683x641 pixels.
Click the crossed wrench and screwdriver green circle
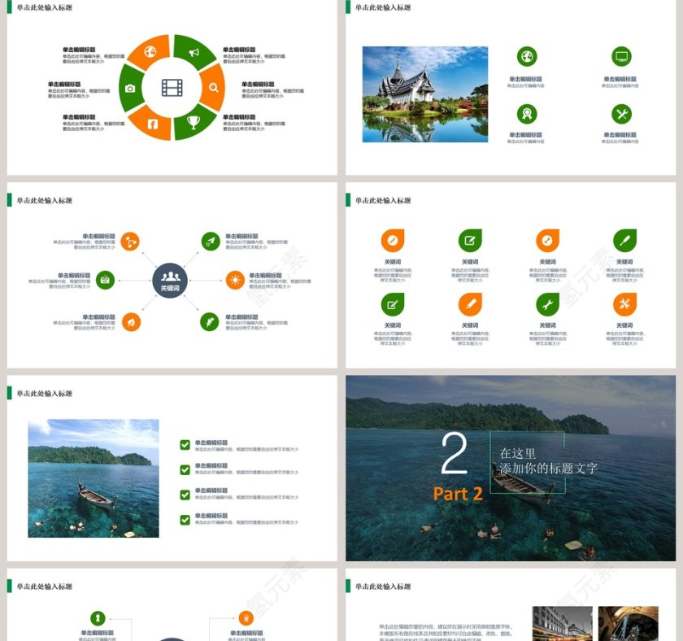(x=621, y=114)
